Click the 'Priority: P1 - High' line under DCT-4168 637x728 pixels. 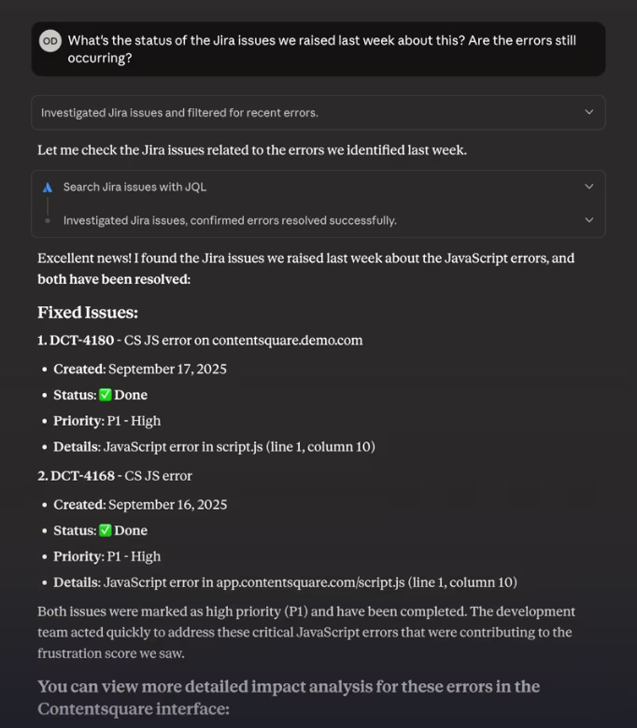coord(106,556)
